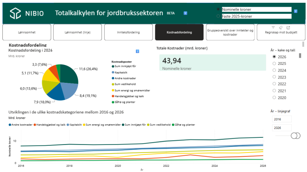Viewport: 307px width, 172px height.
Task: Select year 2026 radio button
Action: pos(274,57)
